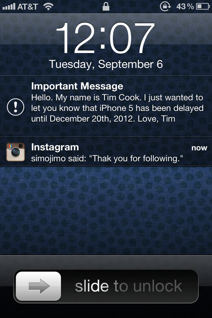Tap the cellular signal bars icon

tap(9, 7)
